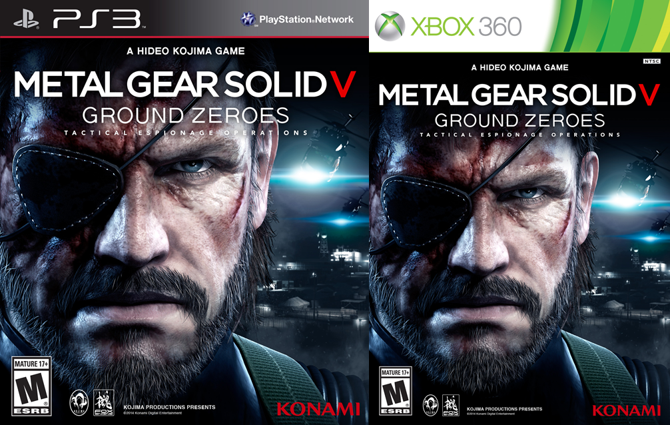Image resolution: width=670 pixels, height=425 pixels.
Task: Click Ground Zeroes subtitle on Xbox cover
Action: coord(519,120)
